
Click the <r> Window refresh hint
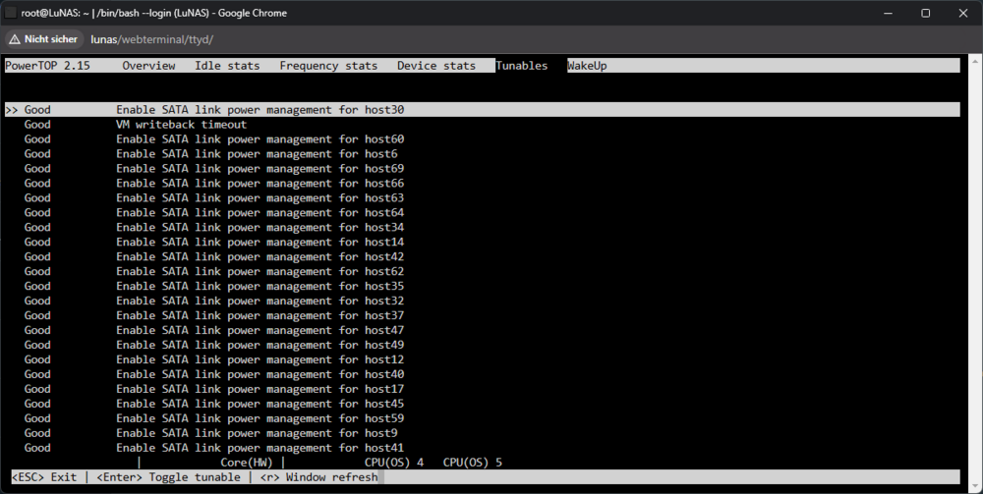click(x=319, y=477)
